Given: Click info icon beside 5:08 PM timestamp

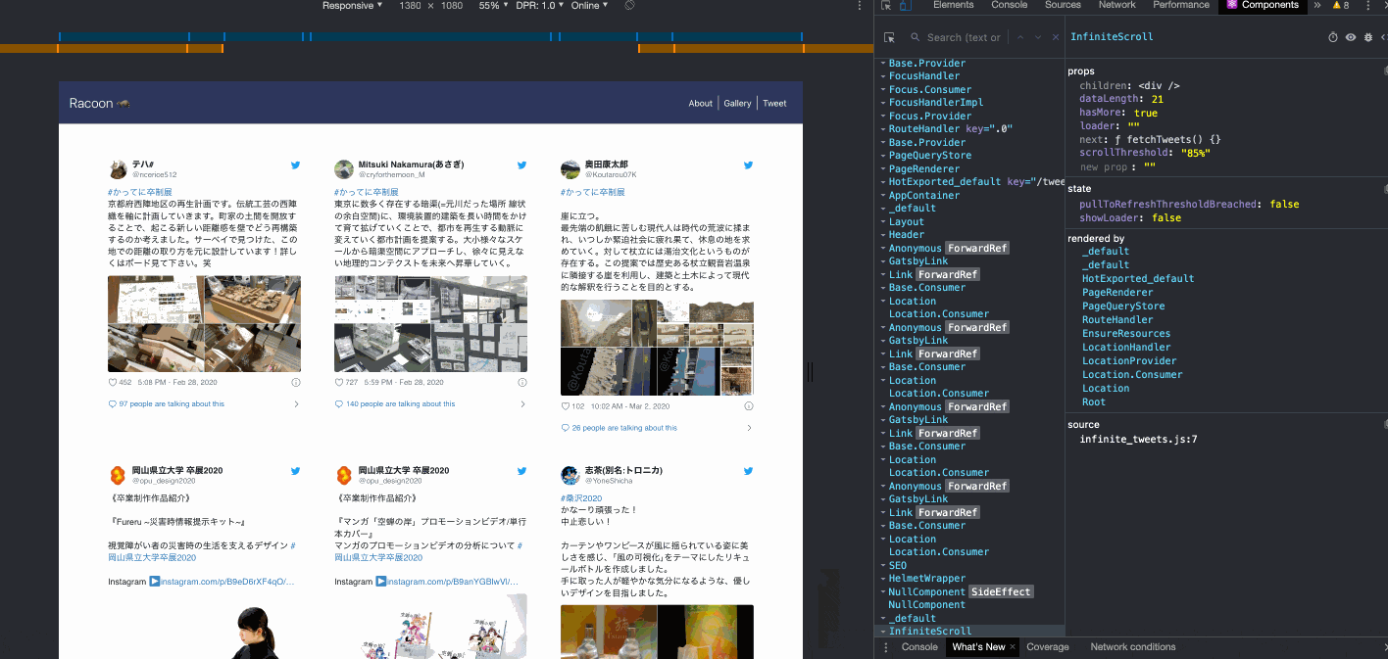Looking at the screenshot, I should 296,382.
